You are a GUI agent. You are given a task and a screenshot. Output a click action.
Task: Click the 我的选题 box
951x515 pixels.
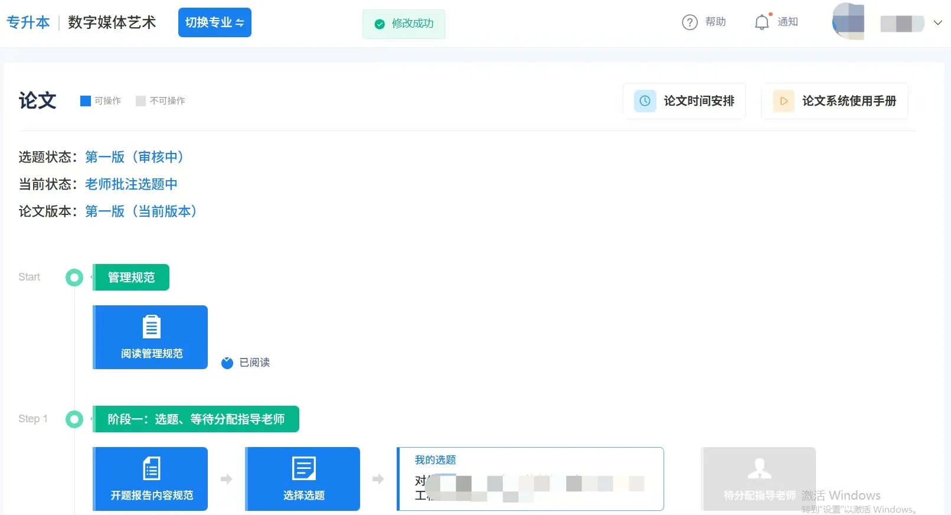coord(530,479)
